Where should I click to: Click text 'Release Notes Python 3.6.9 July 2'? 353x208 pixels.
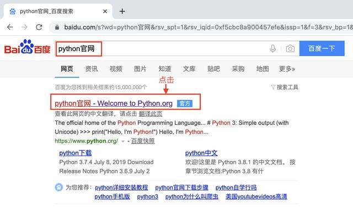point(104,171)
